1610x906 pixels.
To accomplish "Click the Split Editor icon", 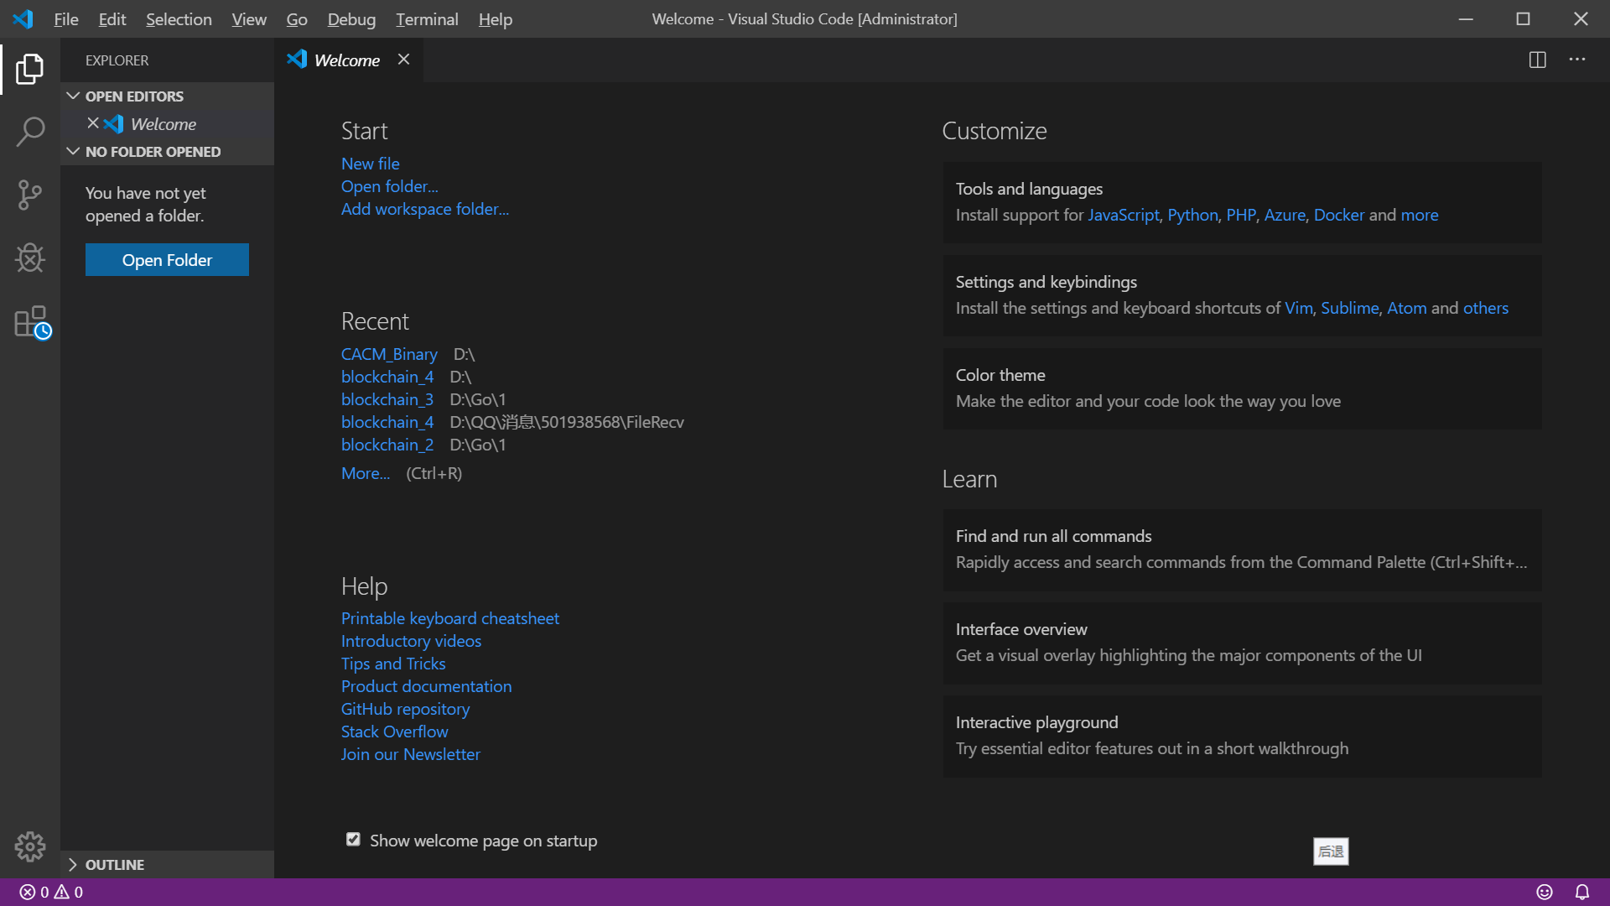I will click(1537, 60).
